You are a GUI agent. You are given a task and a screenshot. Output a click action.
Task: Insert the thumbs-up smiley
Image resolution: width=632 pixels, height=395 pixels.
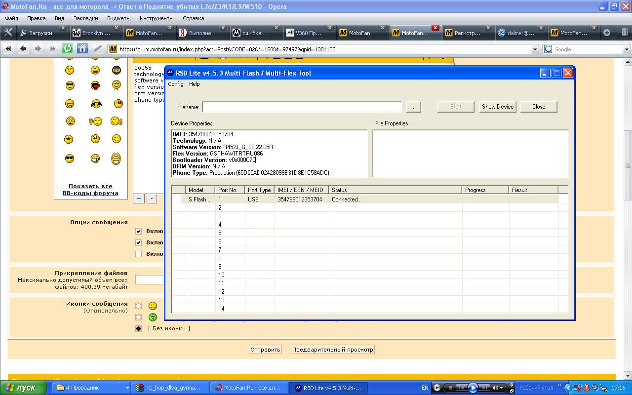[x=117, y=121]
